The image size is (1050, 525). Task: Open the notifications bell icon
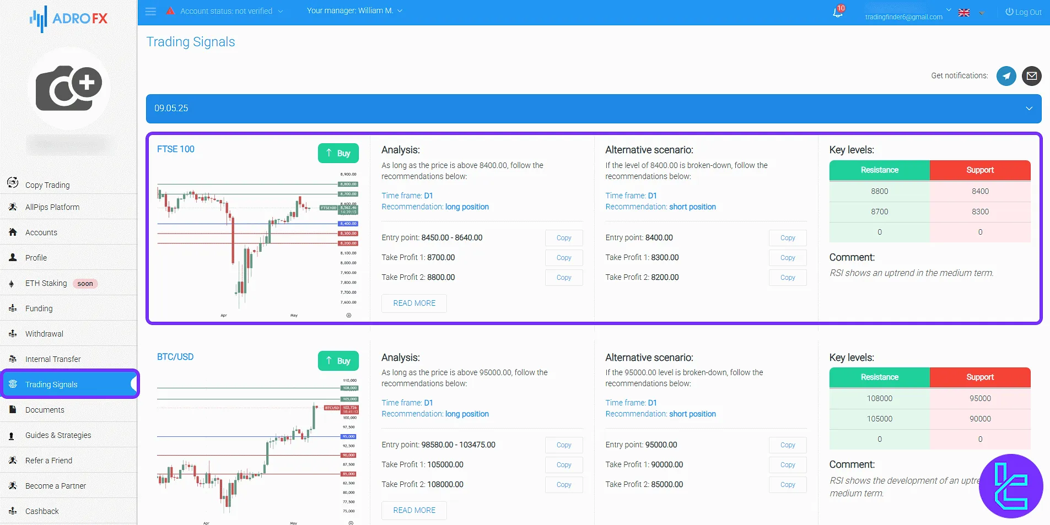point(838,12)
